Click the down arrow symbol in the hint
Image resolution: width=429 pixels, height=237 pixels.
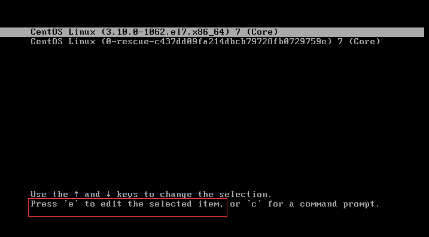(x=109, y=195)
